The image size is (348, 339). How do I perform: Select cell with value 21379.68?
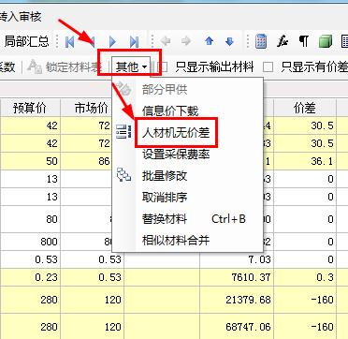tap(237, 300)
